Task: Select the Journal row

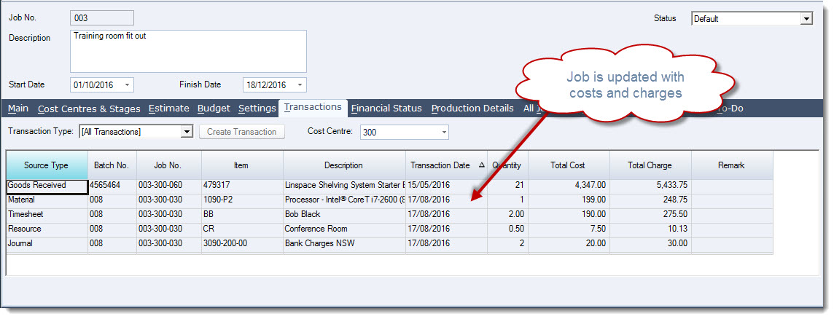Action: (x=389, y=243)
